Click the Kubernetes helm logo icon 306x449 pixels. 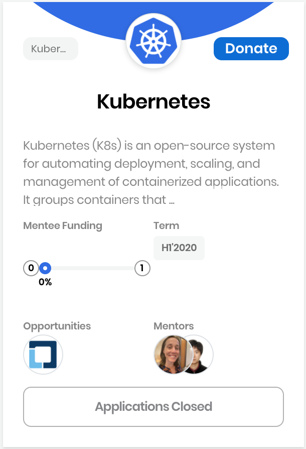154,41
